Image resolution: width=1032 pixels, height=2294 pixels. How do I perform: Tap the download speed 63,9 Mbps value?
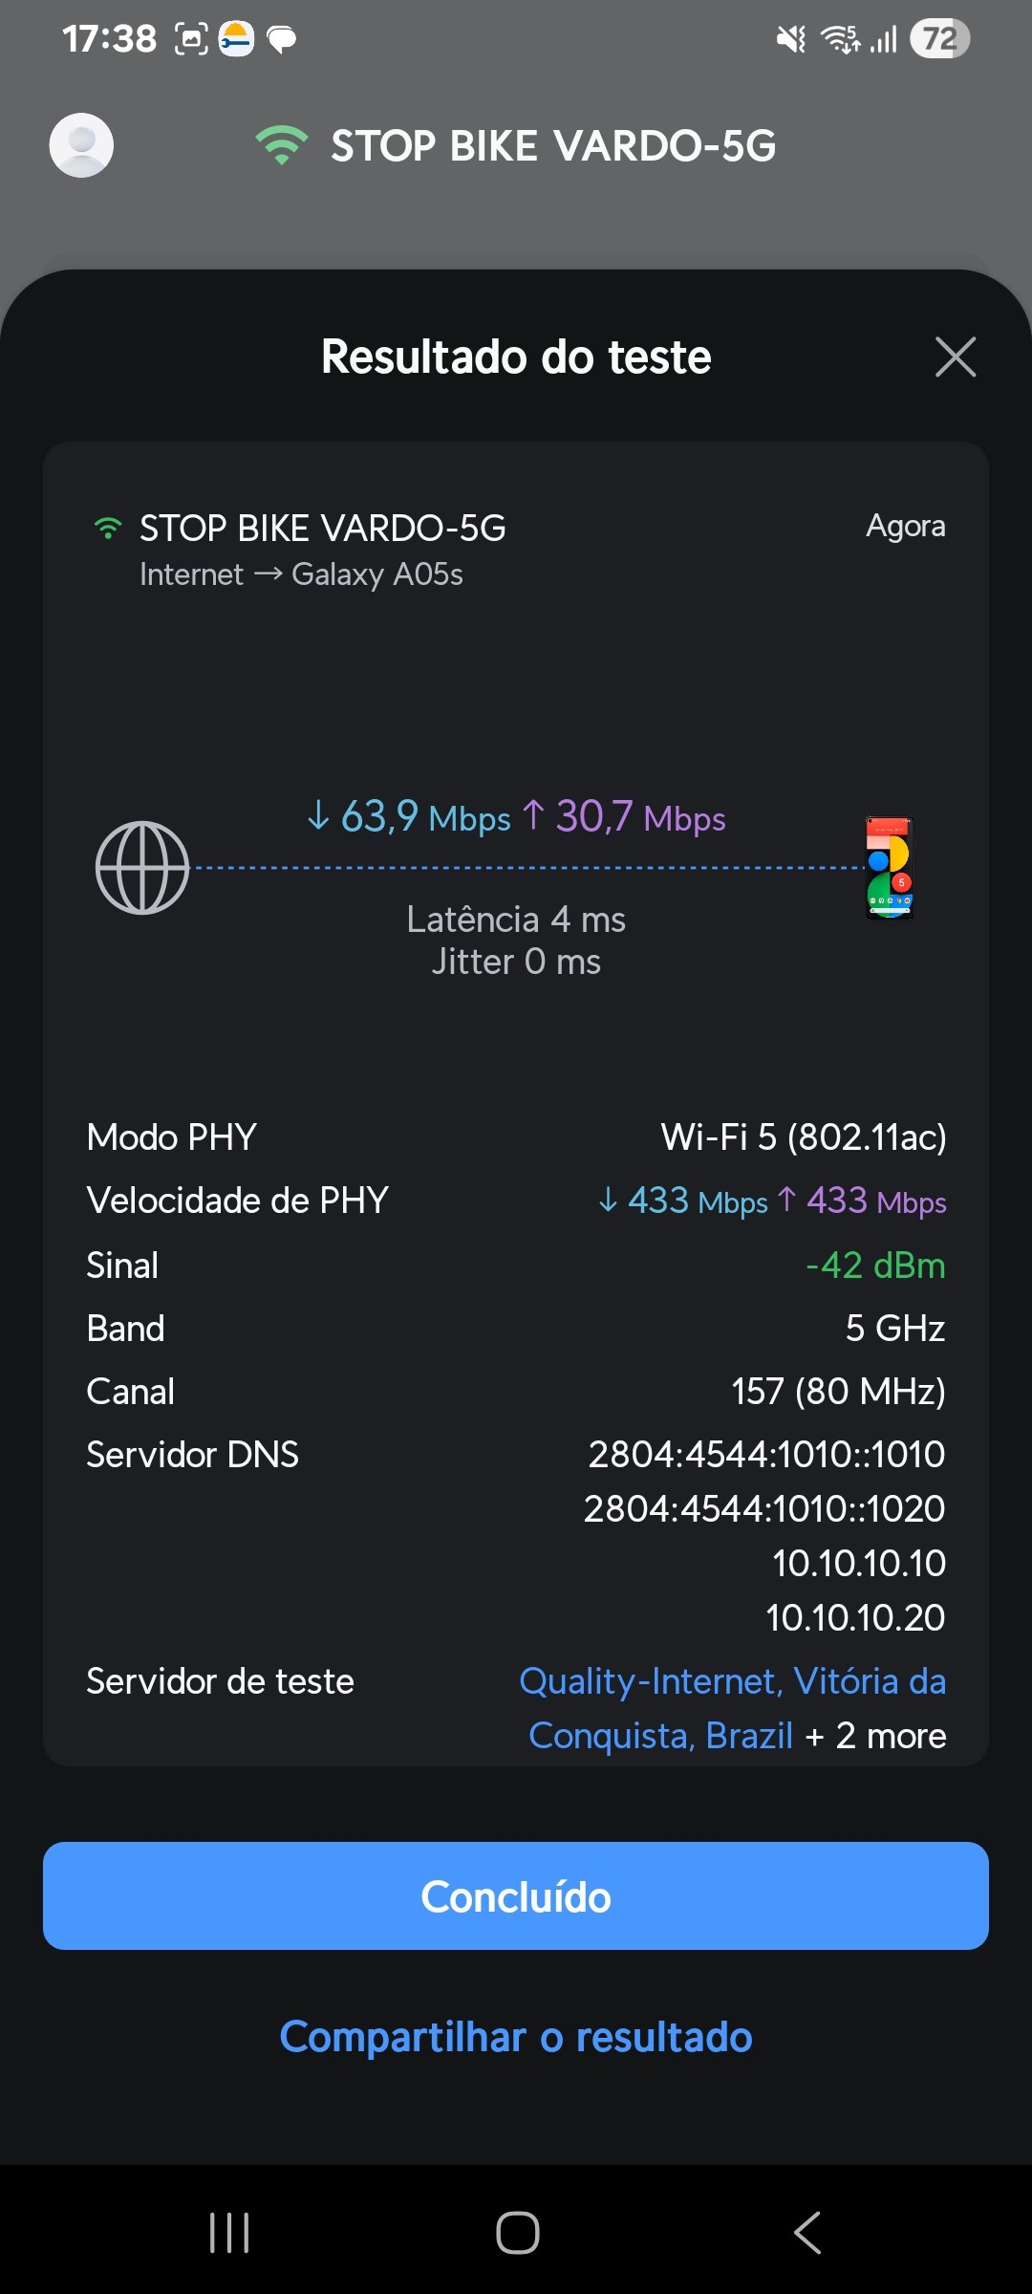409,817
